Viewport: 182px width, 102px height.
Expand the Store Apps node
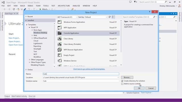(x=32, y=30)
